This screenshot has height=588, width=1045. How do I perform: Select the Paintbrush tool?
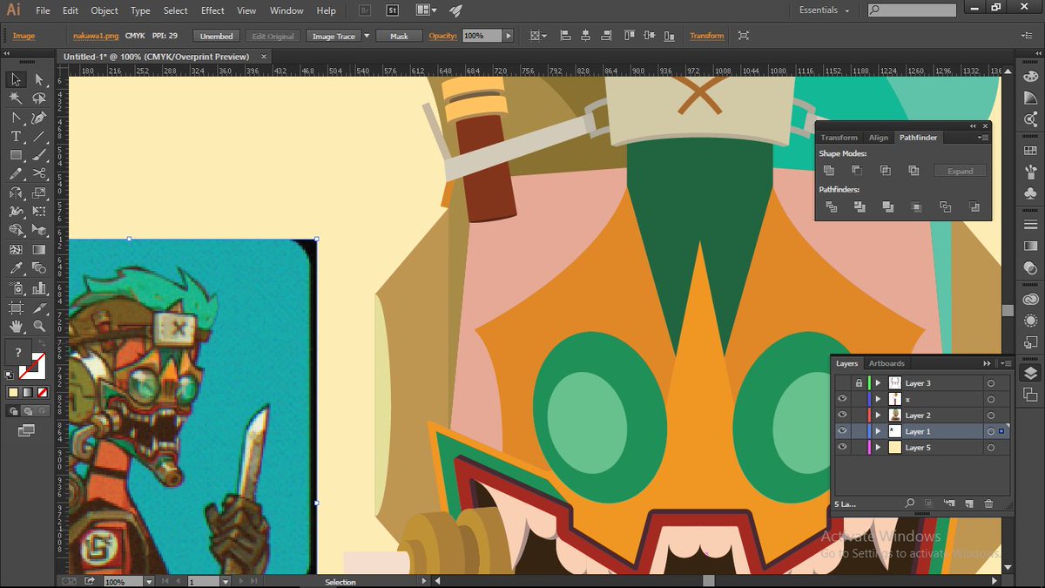pyautogui.click(x=39, y=156)
